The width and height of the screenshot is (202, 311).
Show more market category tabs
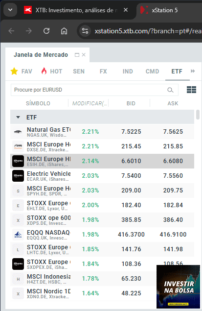pyautogui.click(x=193, y=71)
